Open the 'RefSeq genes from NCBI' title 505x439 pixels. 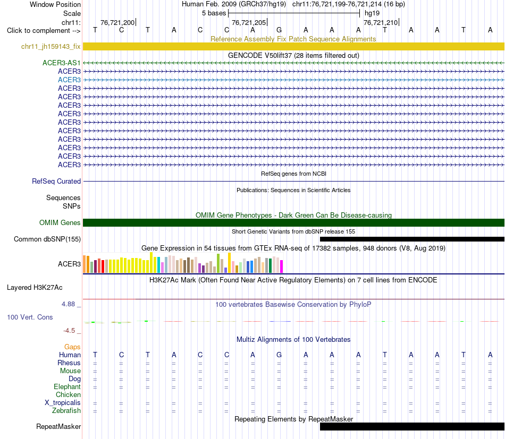pos(293,174)
